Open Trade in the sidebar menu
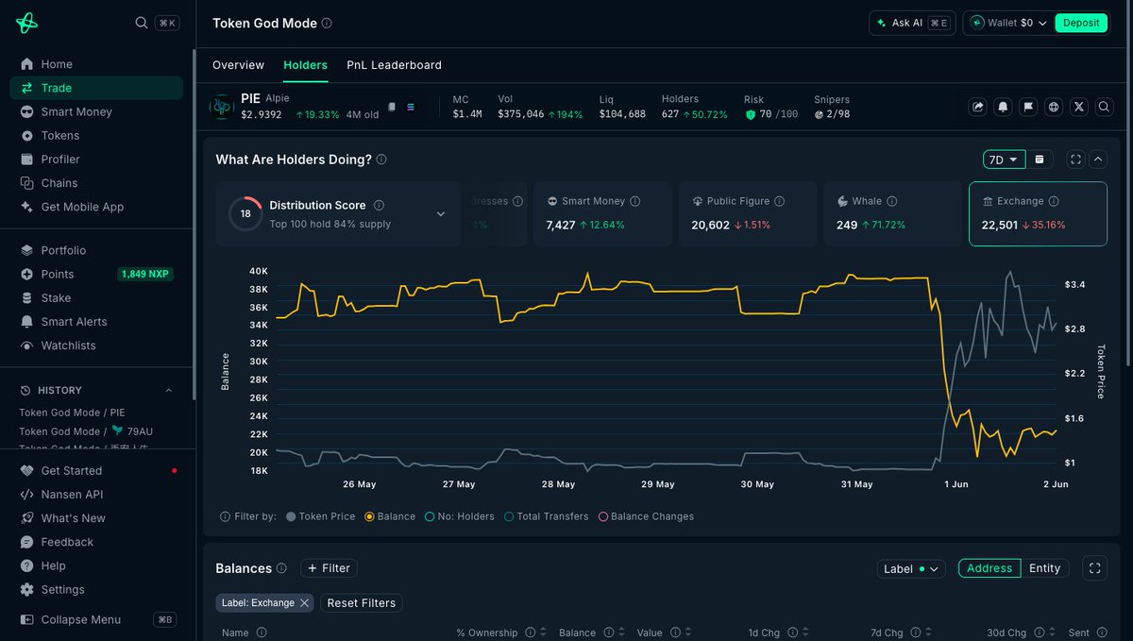This screenshot has height=641, width=1133. pyautogui.click(x=96, y=88)
